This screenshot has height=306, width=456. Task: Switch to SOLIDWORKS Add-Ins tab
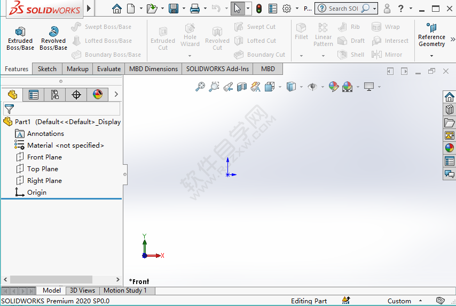click(x=217, y=69)
